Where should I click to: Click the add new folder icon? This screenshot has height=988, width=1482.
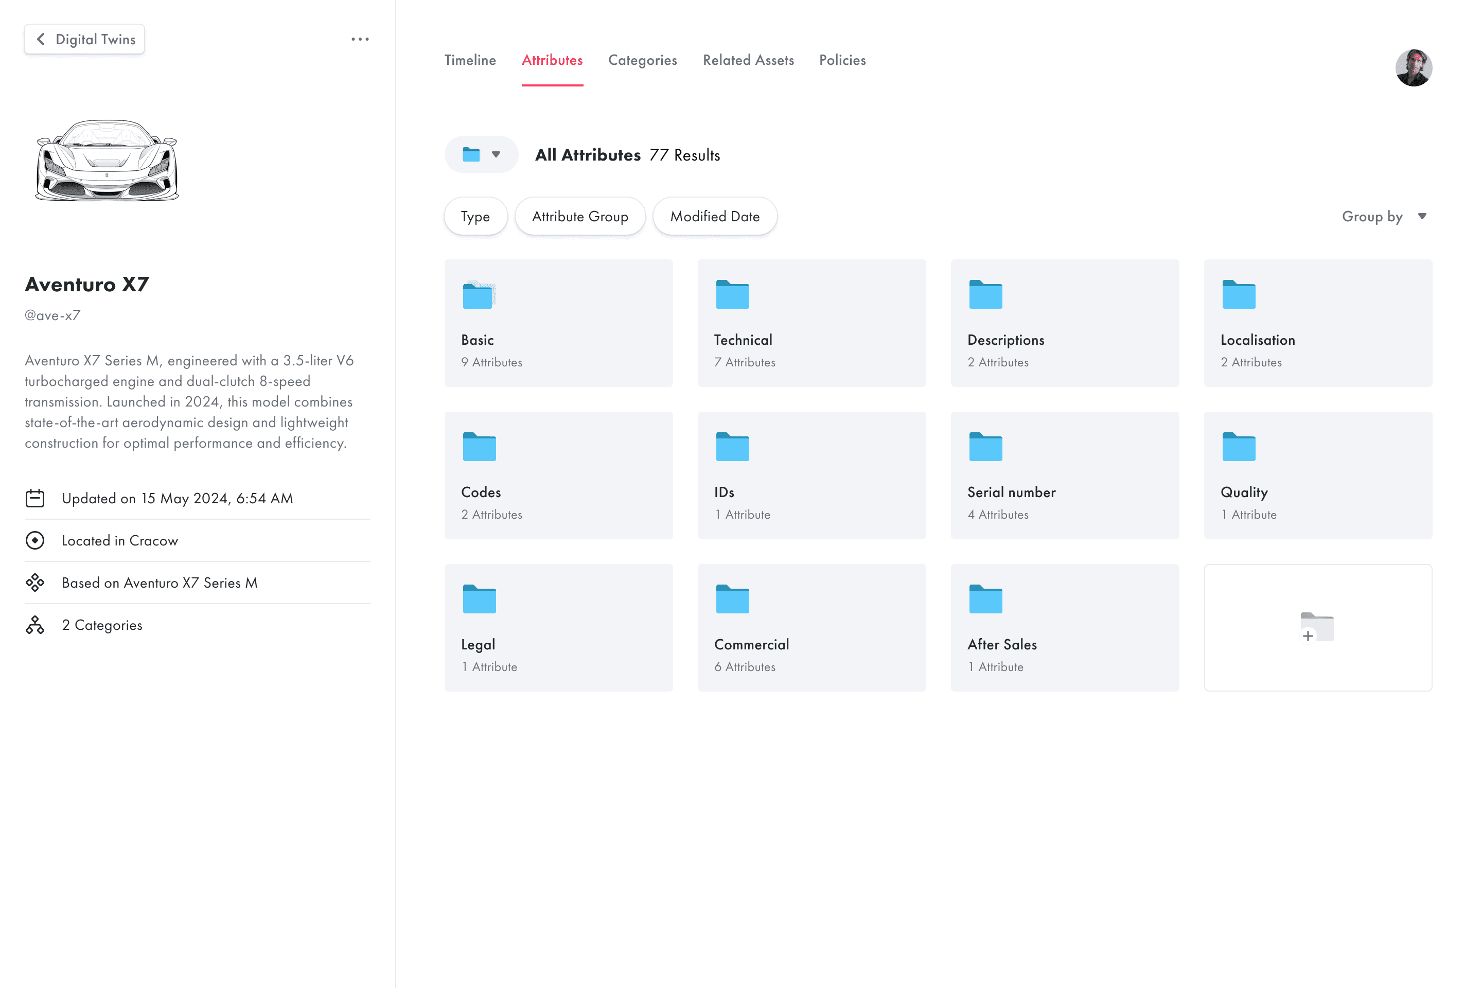click(x=1317, y=627)
